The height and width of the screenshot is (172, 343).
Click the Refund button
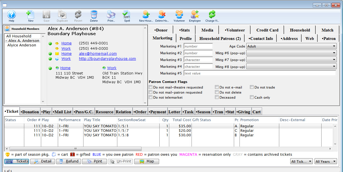coord(69,161)
